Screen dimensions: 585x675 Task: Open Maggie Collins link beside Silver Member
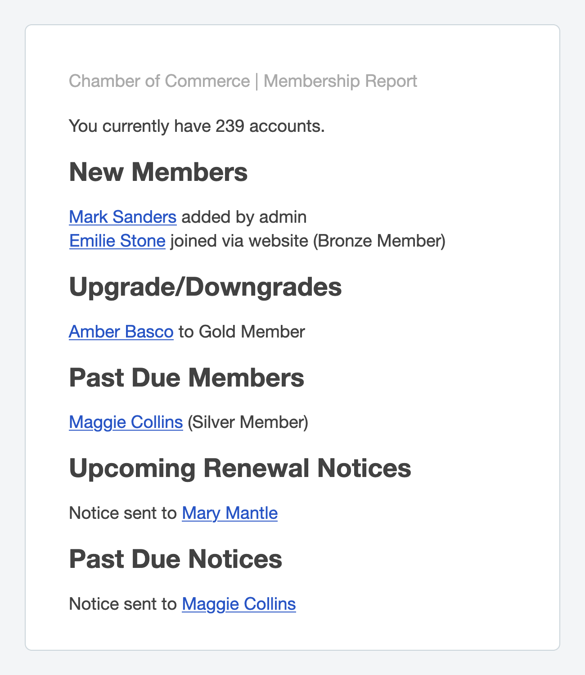point(126,422)
